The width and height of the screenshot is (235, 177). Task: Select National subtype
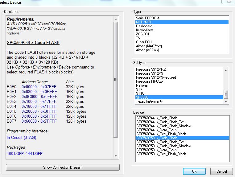pos(179,85)
